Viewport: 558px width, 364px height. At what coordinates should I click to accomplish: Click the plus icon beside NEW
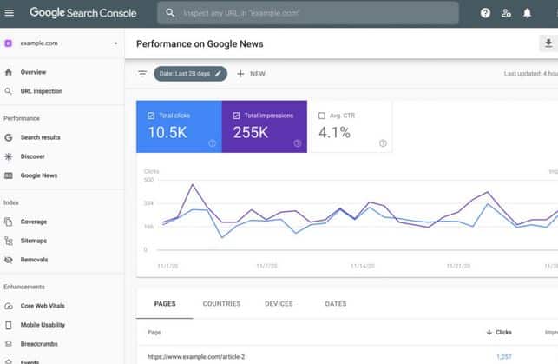(240, 74)
